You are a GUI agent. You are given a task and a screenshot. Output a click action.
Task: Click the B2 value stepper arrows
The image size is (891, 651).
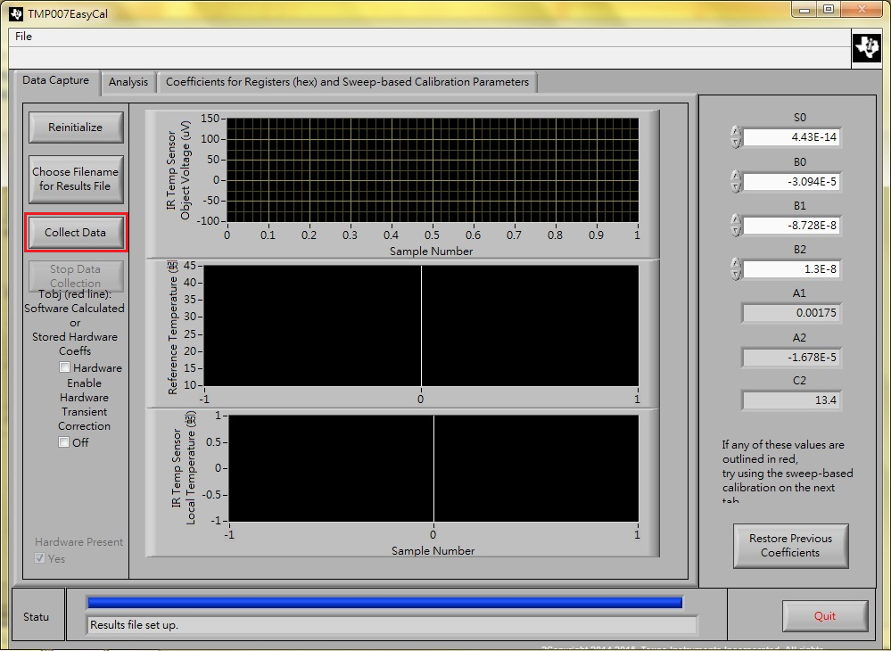tap(736, 268)
